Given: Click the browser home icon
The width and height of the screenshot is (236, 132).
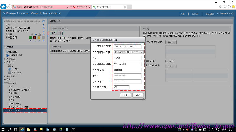Looking at the screenshot, I should click(221, 6).
